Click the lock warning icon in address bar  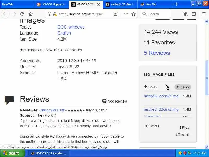coord(55,14)
